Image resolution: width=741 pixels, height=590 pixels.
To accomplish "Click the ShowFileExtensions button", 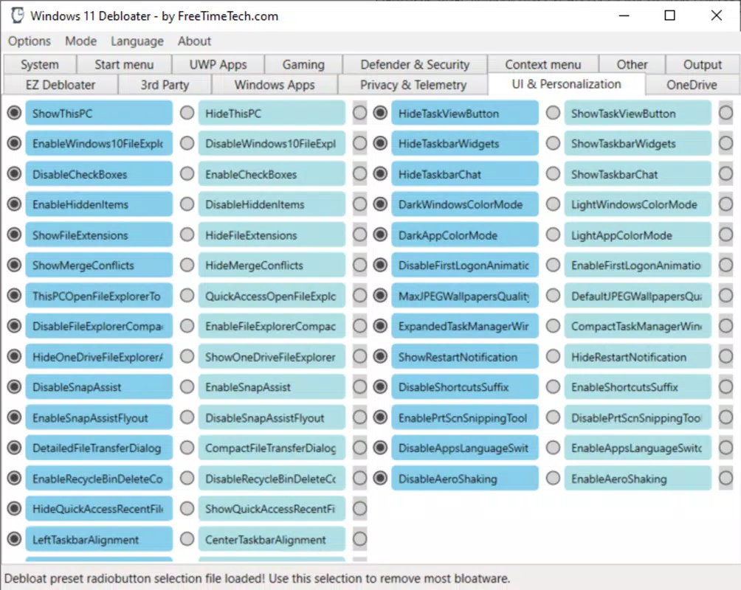I will (x=99, y=235).
